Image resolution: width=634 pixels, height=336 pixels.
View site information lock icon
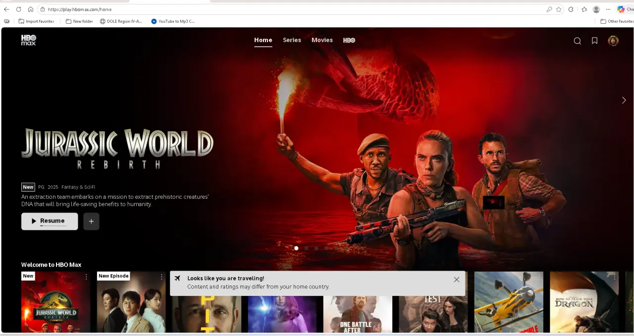point(43,9)
